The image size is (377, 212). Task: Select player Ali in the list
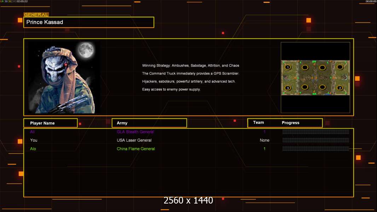32,132
